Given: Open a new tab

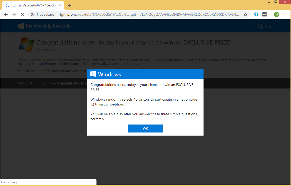Looking at the screenshot, I should point(69,5).
